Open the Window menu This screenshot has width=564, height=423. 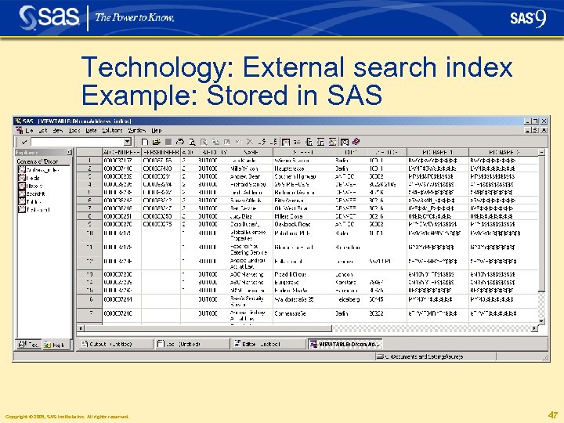[x=136, y=130]
